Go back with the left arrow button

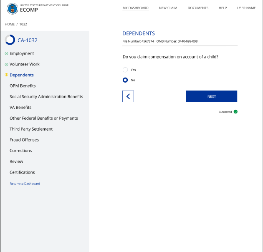click(x=128, y=96)
